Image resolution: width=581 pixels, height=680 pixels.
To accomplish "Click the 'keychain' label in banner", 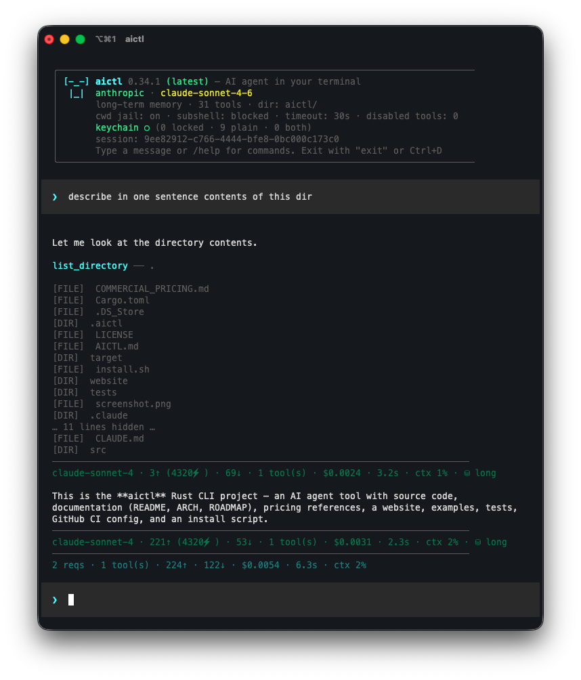I will [x=117, y=127].
